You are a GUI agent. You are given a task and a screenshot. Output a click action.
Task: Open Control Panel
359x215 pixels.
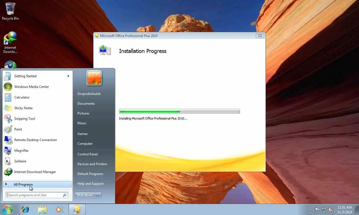88,154
